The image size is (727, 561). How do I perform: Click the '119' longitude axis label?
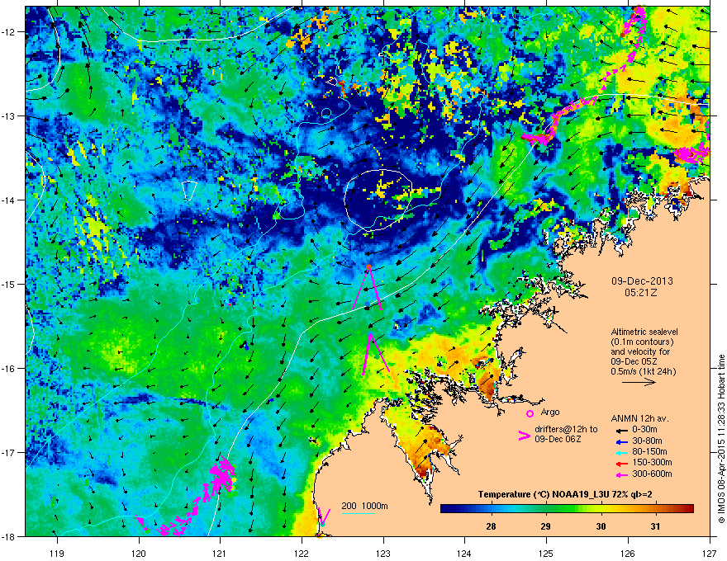(x=57, y=553)
